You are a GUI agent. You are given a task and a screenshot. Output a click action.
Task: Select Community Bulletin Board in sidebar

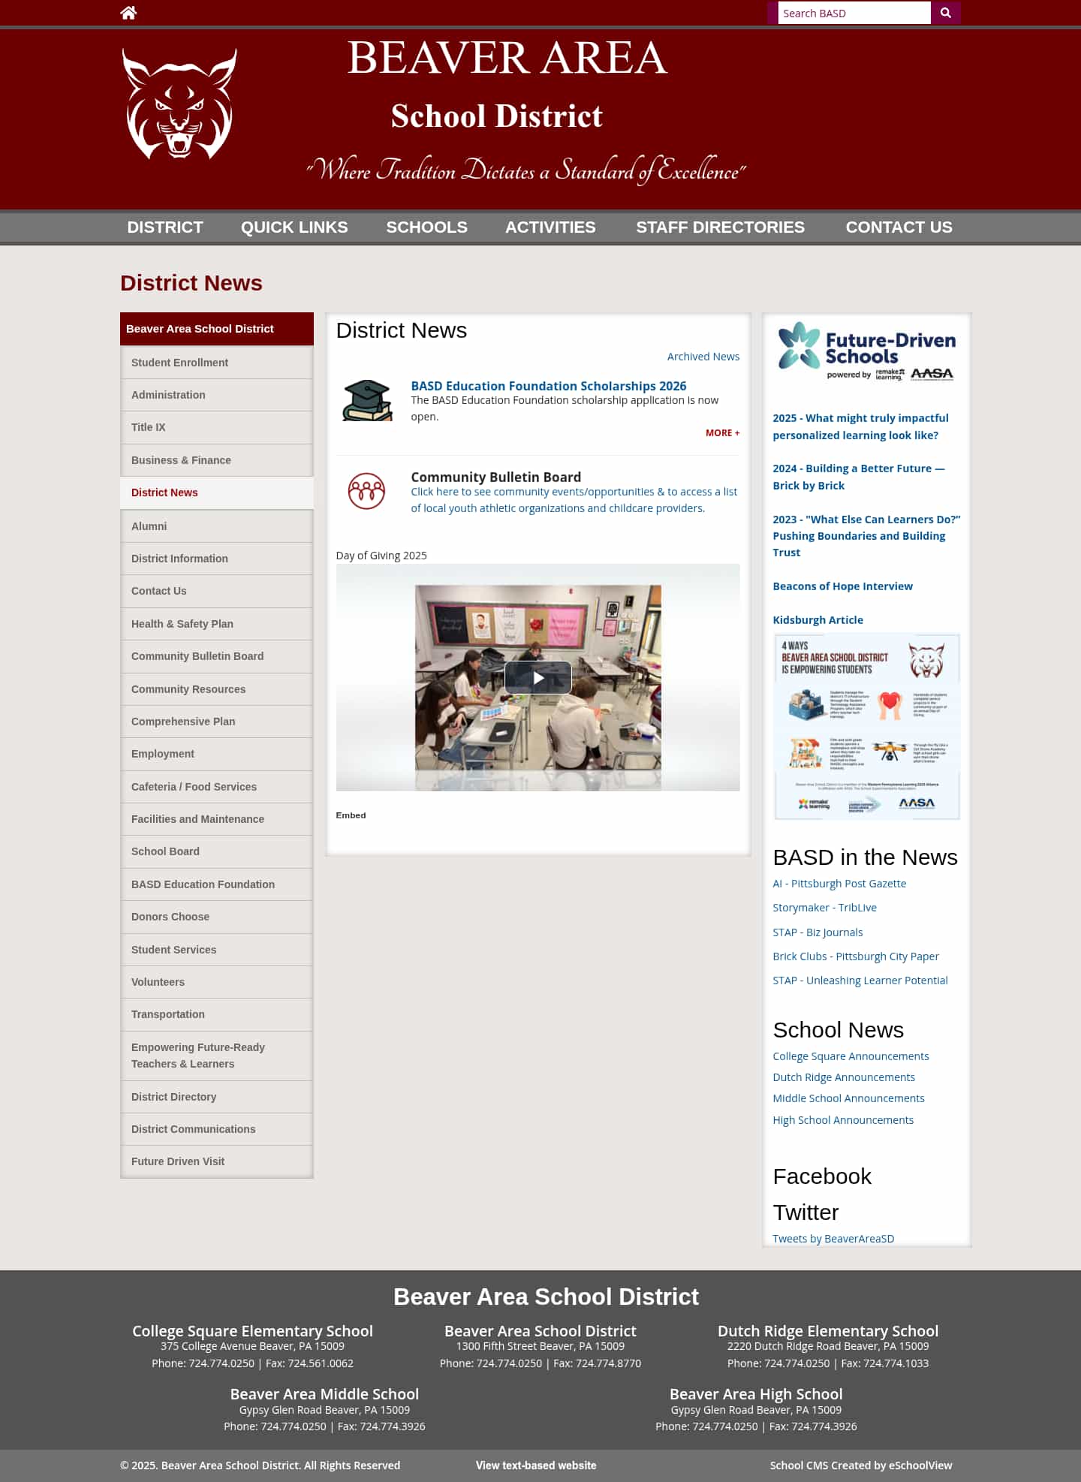(x=217, y=656)
